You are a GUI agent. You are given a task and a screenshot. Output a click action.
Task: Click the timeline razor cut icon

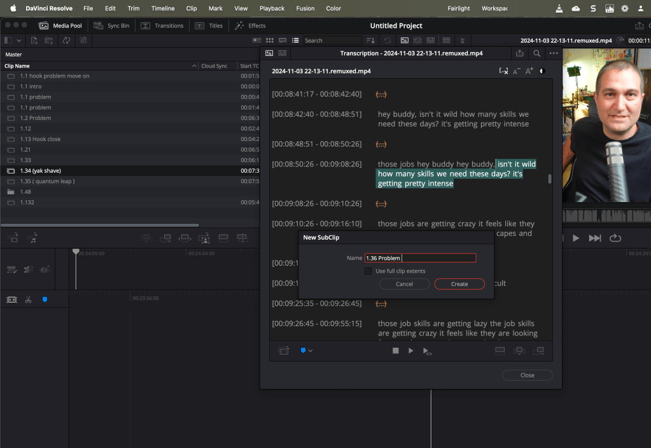click(28, 300)
